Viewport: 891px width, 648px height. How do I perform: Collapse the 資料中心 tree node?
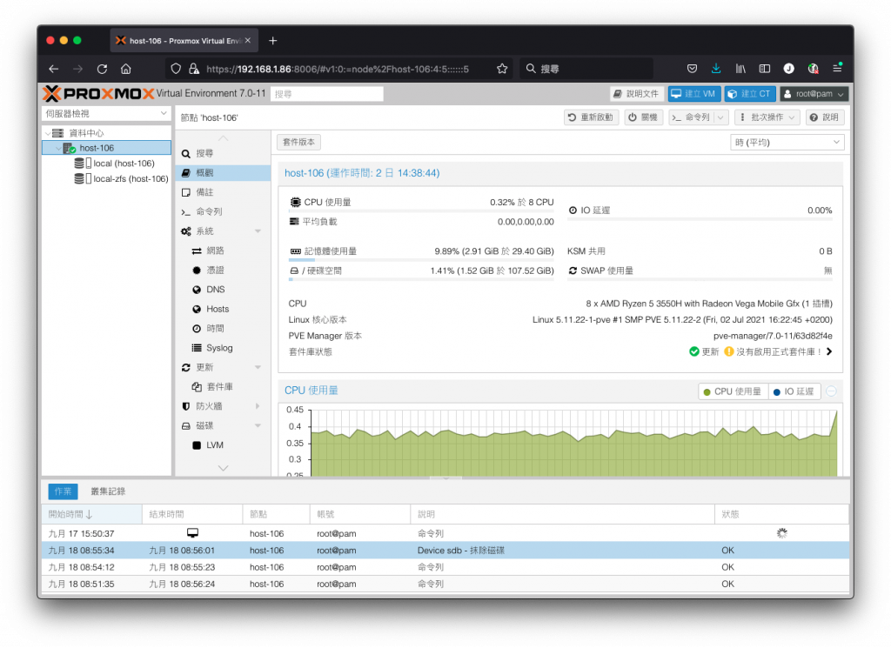click(48, 133)
